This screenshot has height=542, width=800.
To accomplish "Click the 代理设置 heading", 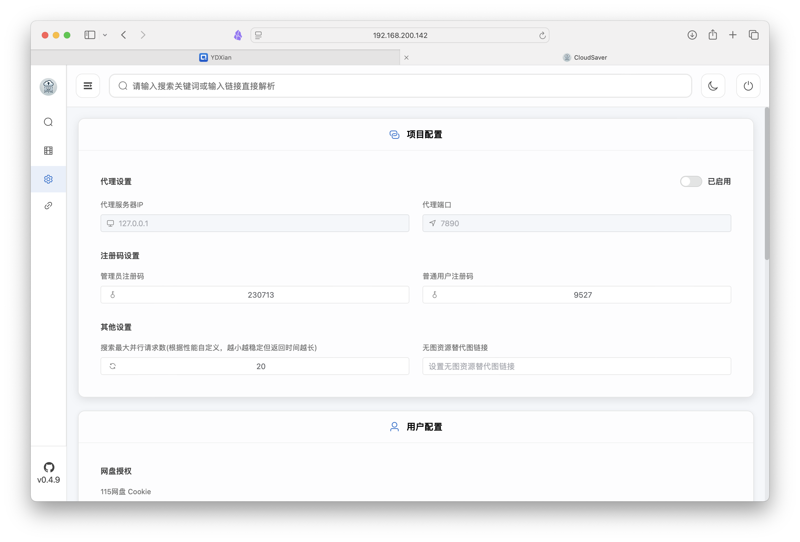I will (116, 181).
